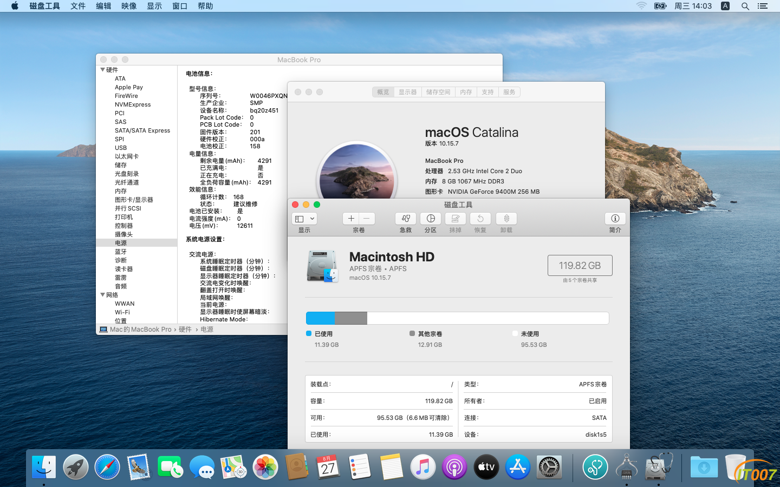This screenshot has height=487, width=780.
Task: Switch to 储存空间 tab in About window
Action: (438, 92)
